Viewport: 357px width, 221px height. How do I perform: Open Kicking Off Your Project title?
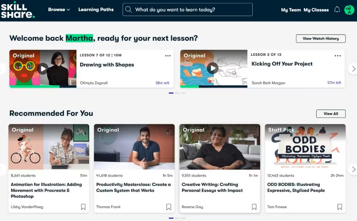coord(282,64)
